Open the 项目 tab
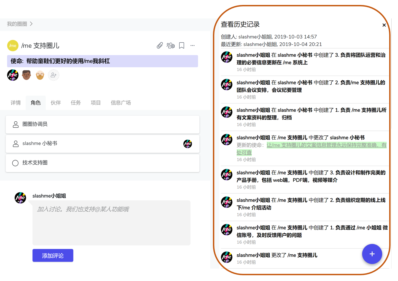Image resolution: width=398 pixels, height=281 pixels. pyautogui.click(x=96, y=103)
